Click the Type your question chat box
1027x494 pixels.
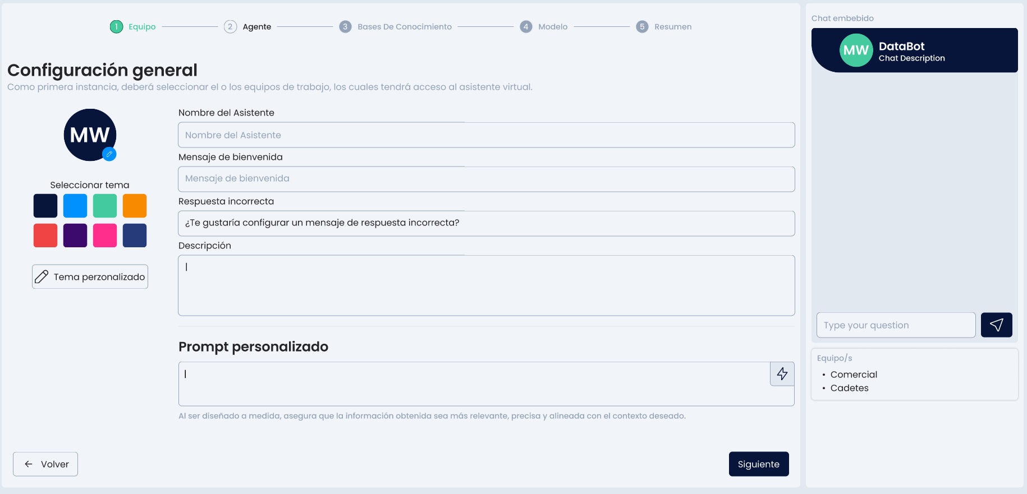click(x=896, y=325)
